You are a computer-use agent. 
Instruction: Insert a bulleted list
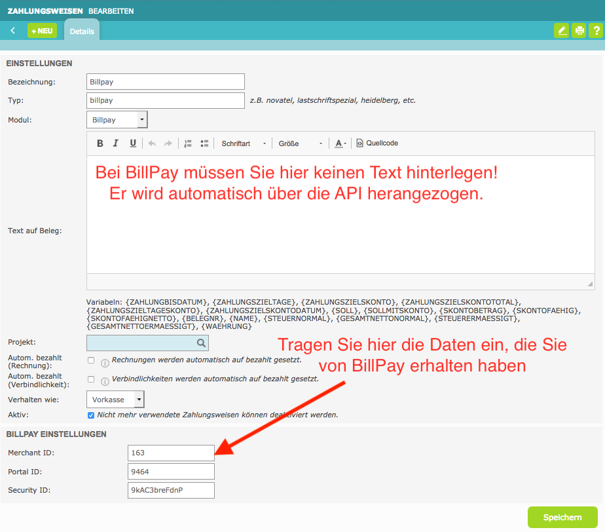tap(204, 143)
